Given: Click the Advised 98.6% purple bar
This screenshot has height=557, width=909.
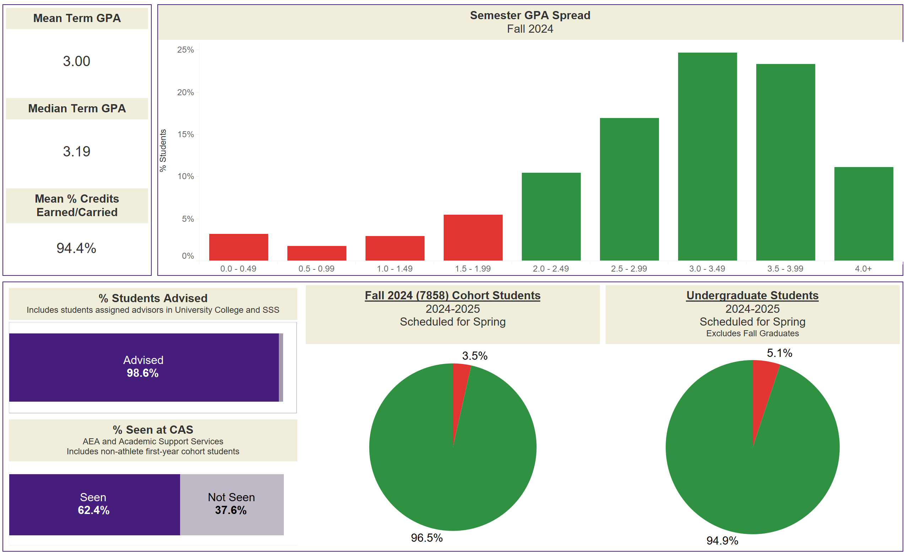Looking at the screenshot, I should coord(144,368).
